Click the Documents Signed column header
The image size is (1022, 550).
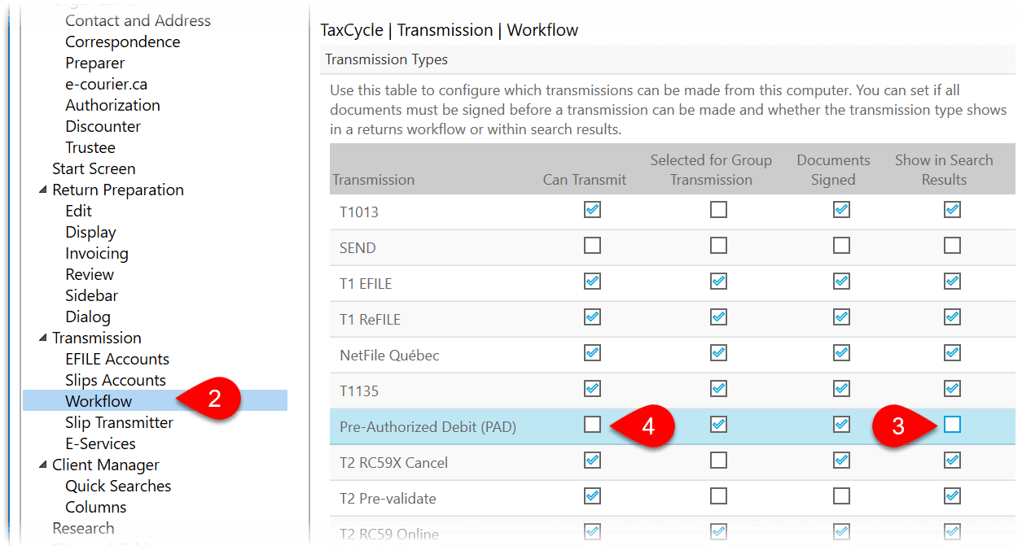(x=833, y=170)
